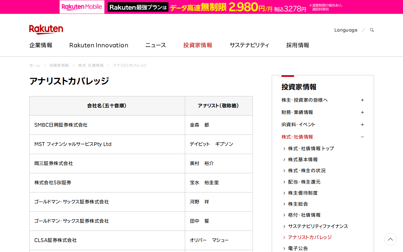
Task: Select the SMBC日興証券株式会社 cell
Action: [x=107, y=125]
